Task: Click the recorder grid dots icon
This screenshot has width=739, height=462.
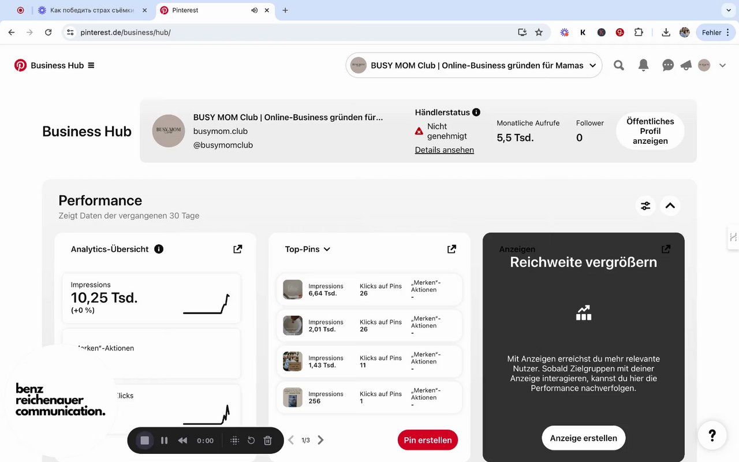Action: pos(234,440)
